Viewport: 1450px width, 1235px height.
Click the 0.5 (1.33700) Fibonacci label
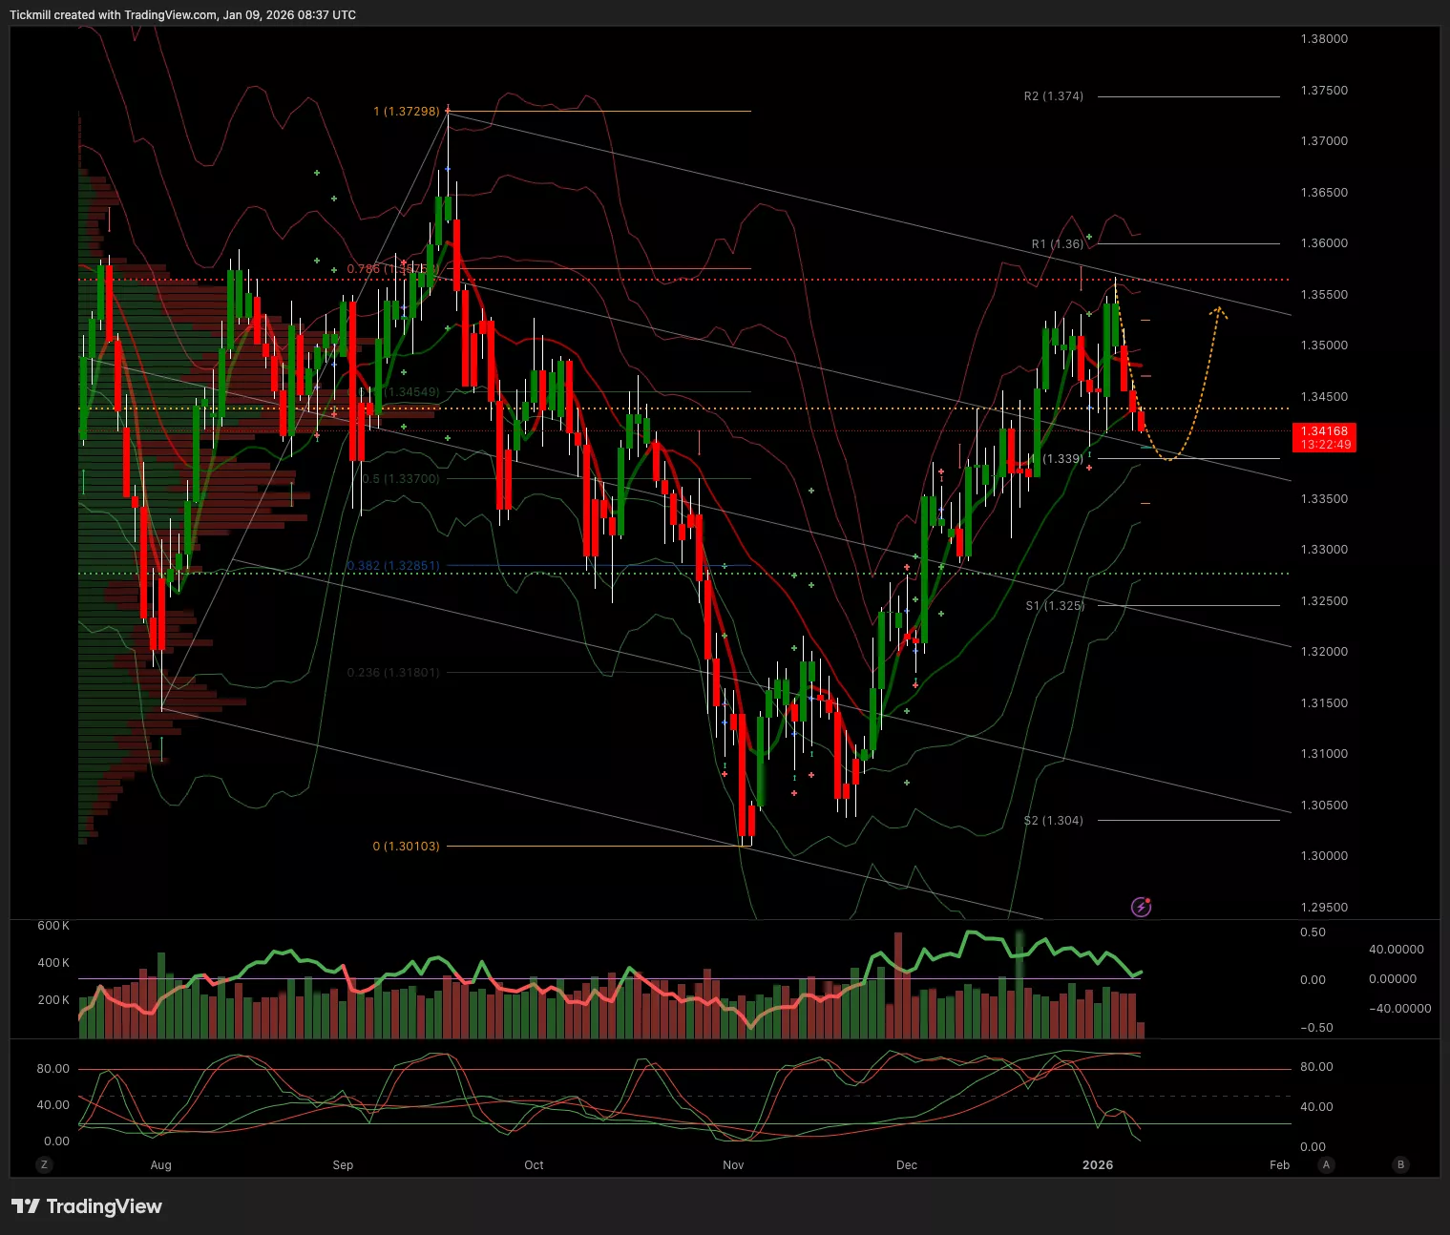tap(401, 479)
